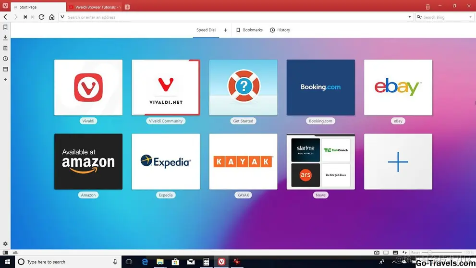Open the Amazon speed dial
The image size is (476, 268).
[88, 161]
